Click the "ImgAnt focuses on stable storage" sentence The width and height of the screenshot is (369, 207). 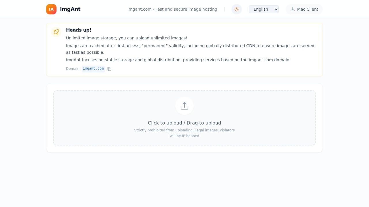[178, 60]
